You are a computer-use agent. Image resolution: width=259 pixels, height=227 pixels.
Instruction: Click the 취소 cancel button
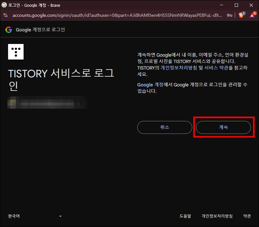pyautogui.click(x=164, y=127)
